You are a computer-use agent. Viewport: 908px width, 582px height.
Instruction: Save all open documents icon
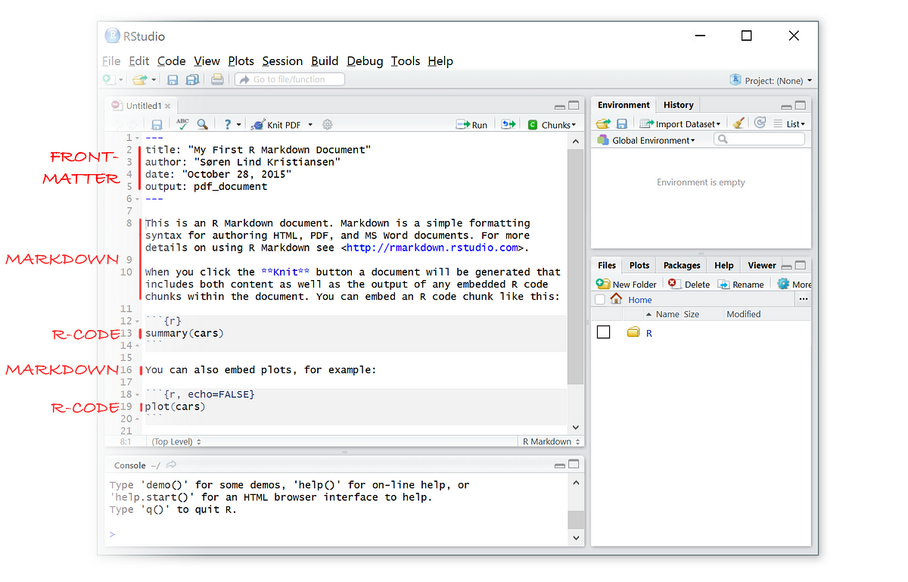[192, 79]
